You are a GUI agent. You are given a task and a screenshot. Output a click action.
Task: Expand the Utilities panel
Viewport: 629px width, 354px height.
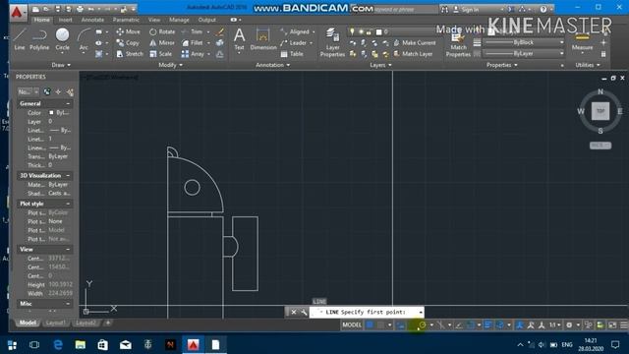pyautogui.click(x=589, y=65)
